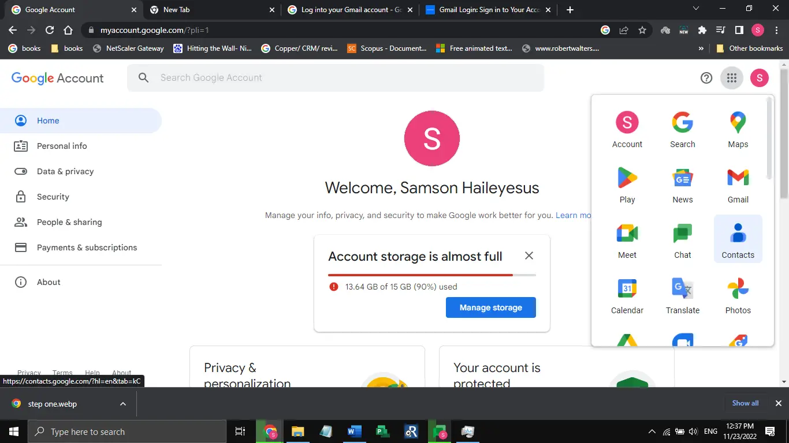Bookmark this page with the star icon
Viewport: 789px width, 443px height.
pyautogui.click(x=642, y=30)
